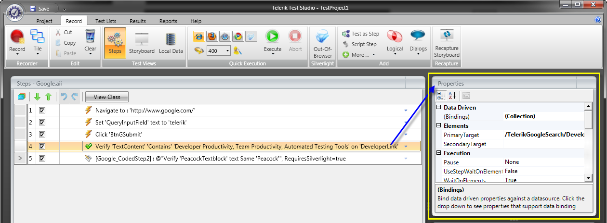The height and width of the screenshot is (223, 607).
Task: Expand the Clear dropdown arrow
Action: point(90,54)
